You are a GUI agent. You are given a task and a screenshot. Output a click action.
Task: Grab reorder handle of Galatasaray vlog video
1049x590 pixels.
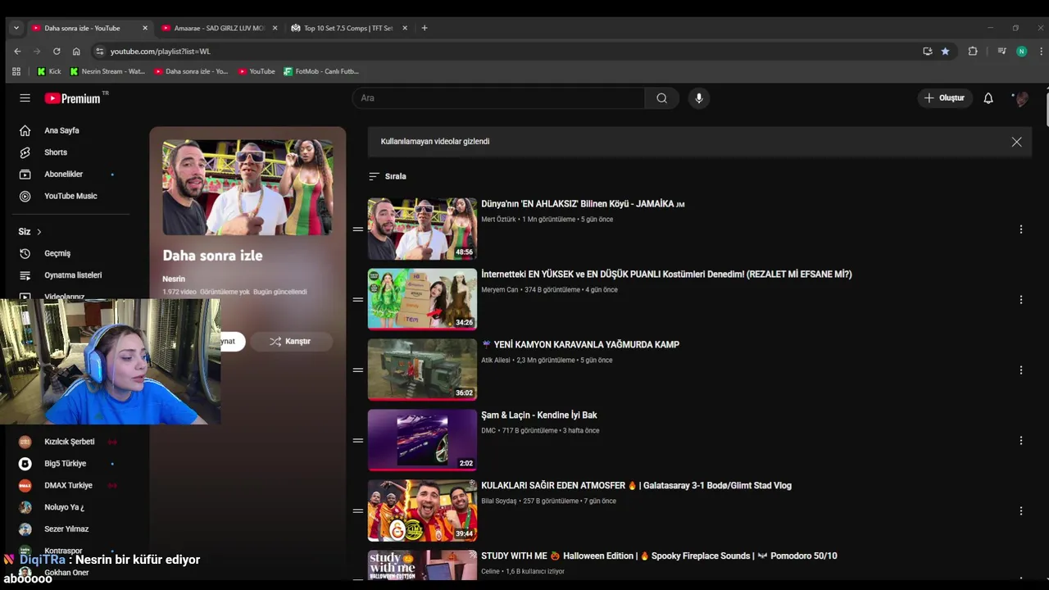(x=358, y=511)
